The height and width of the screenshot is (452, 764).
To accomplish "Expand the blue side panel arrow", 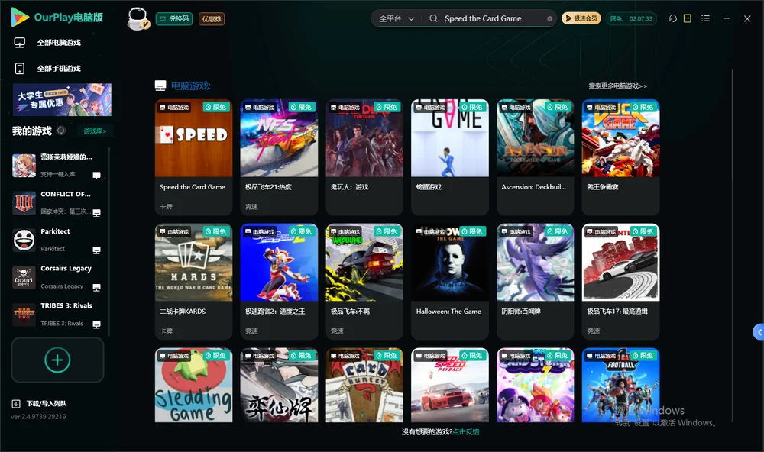I will pyautogui.click(x=759, y=332).
